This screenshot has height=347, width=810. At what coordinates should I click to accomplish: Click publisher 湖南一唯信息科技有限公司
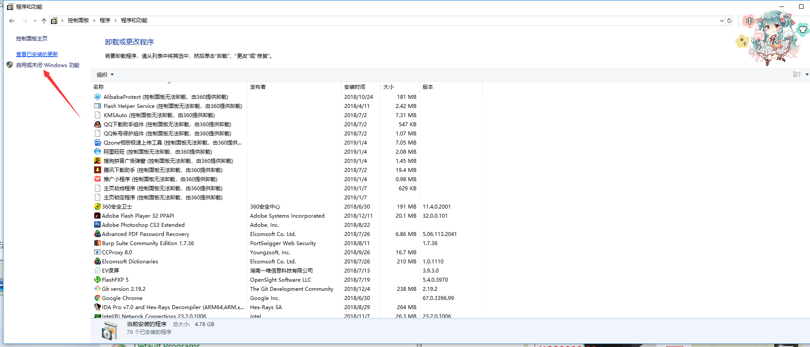[x=281, y=270]
